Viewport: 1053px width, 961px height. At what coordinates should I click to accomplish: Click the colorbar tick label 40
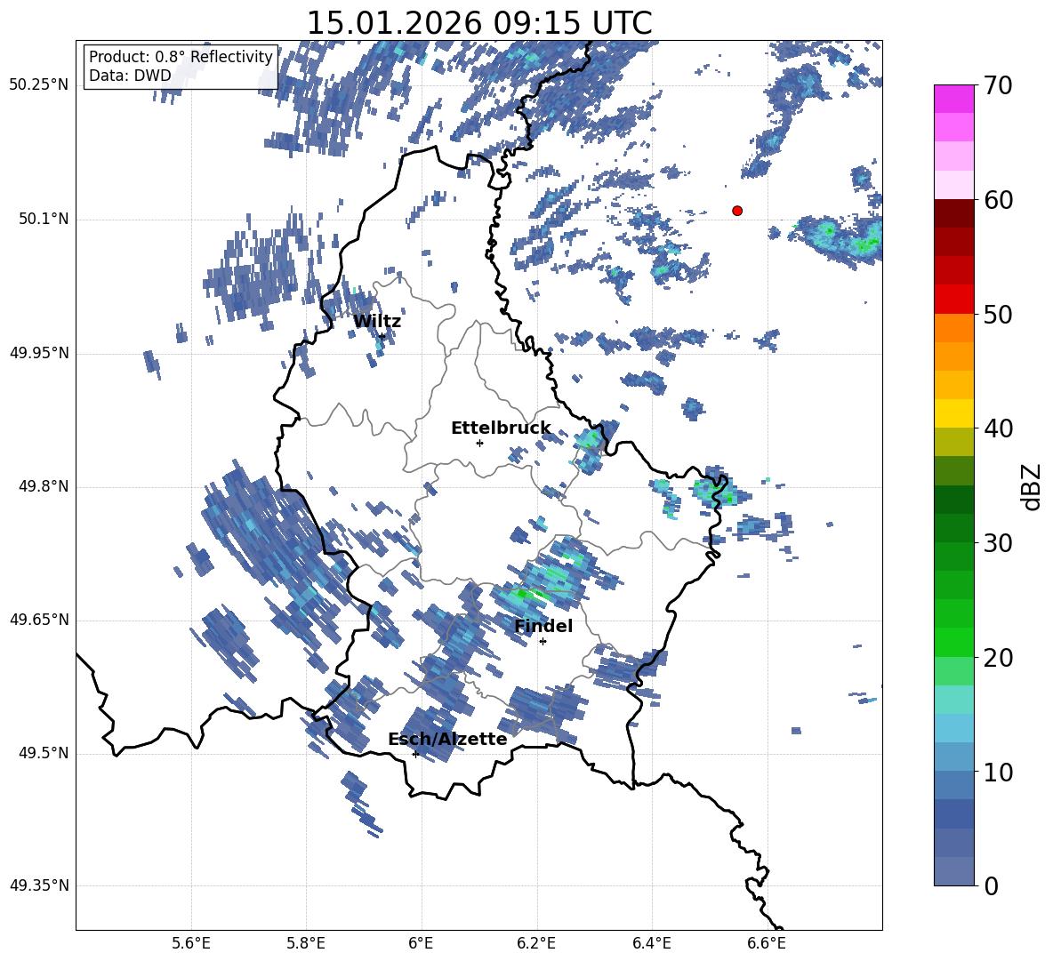(998, 428)
